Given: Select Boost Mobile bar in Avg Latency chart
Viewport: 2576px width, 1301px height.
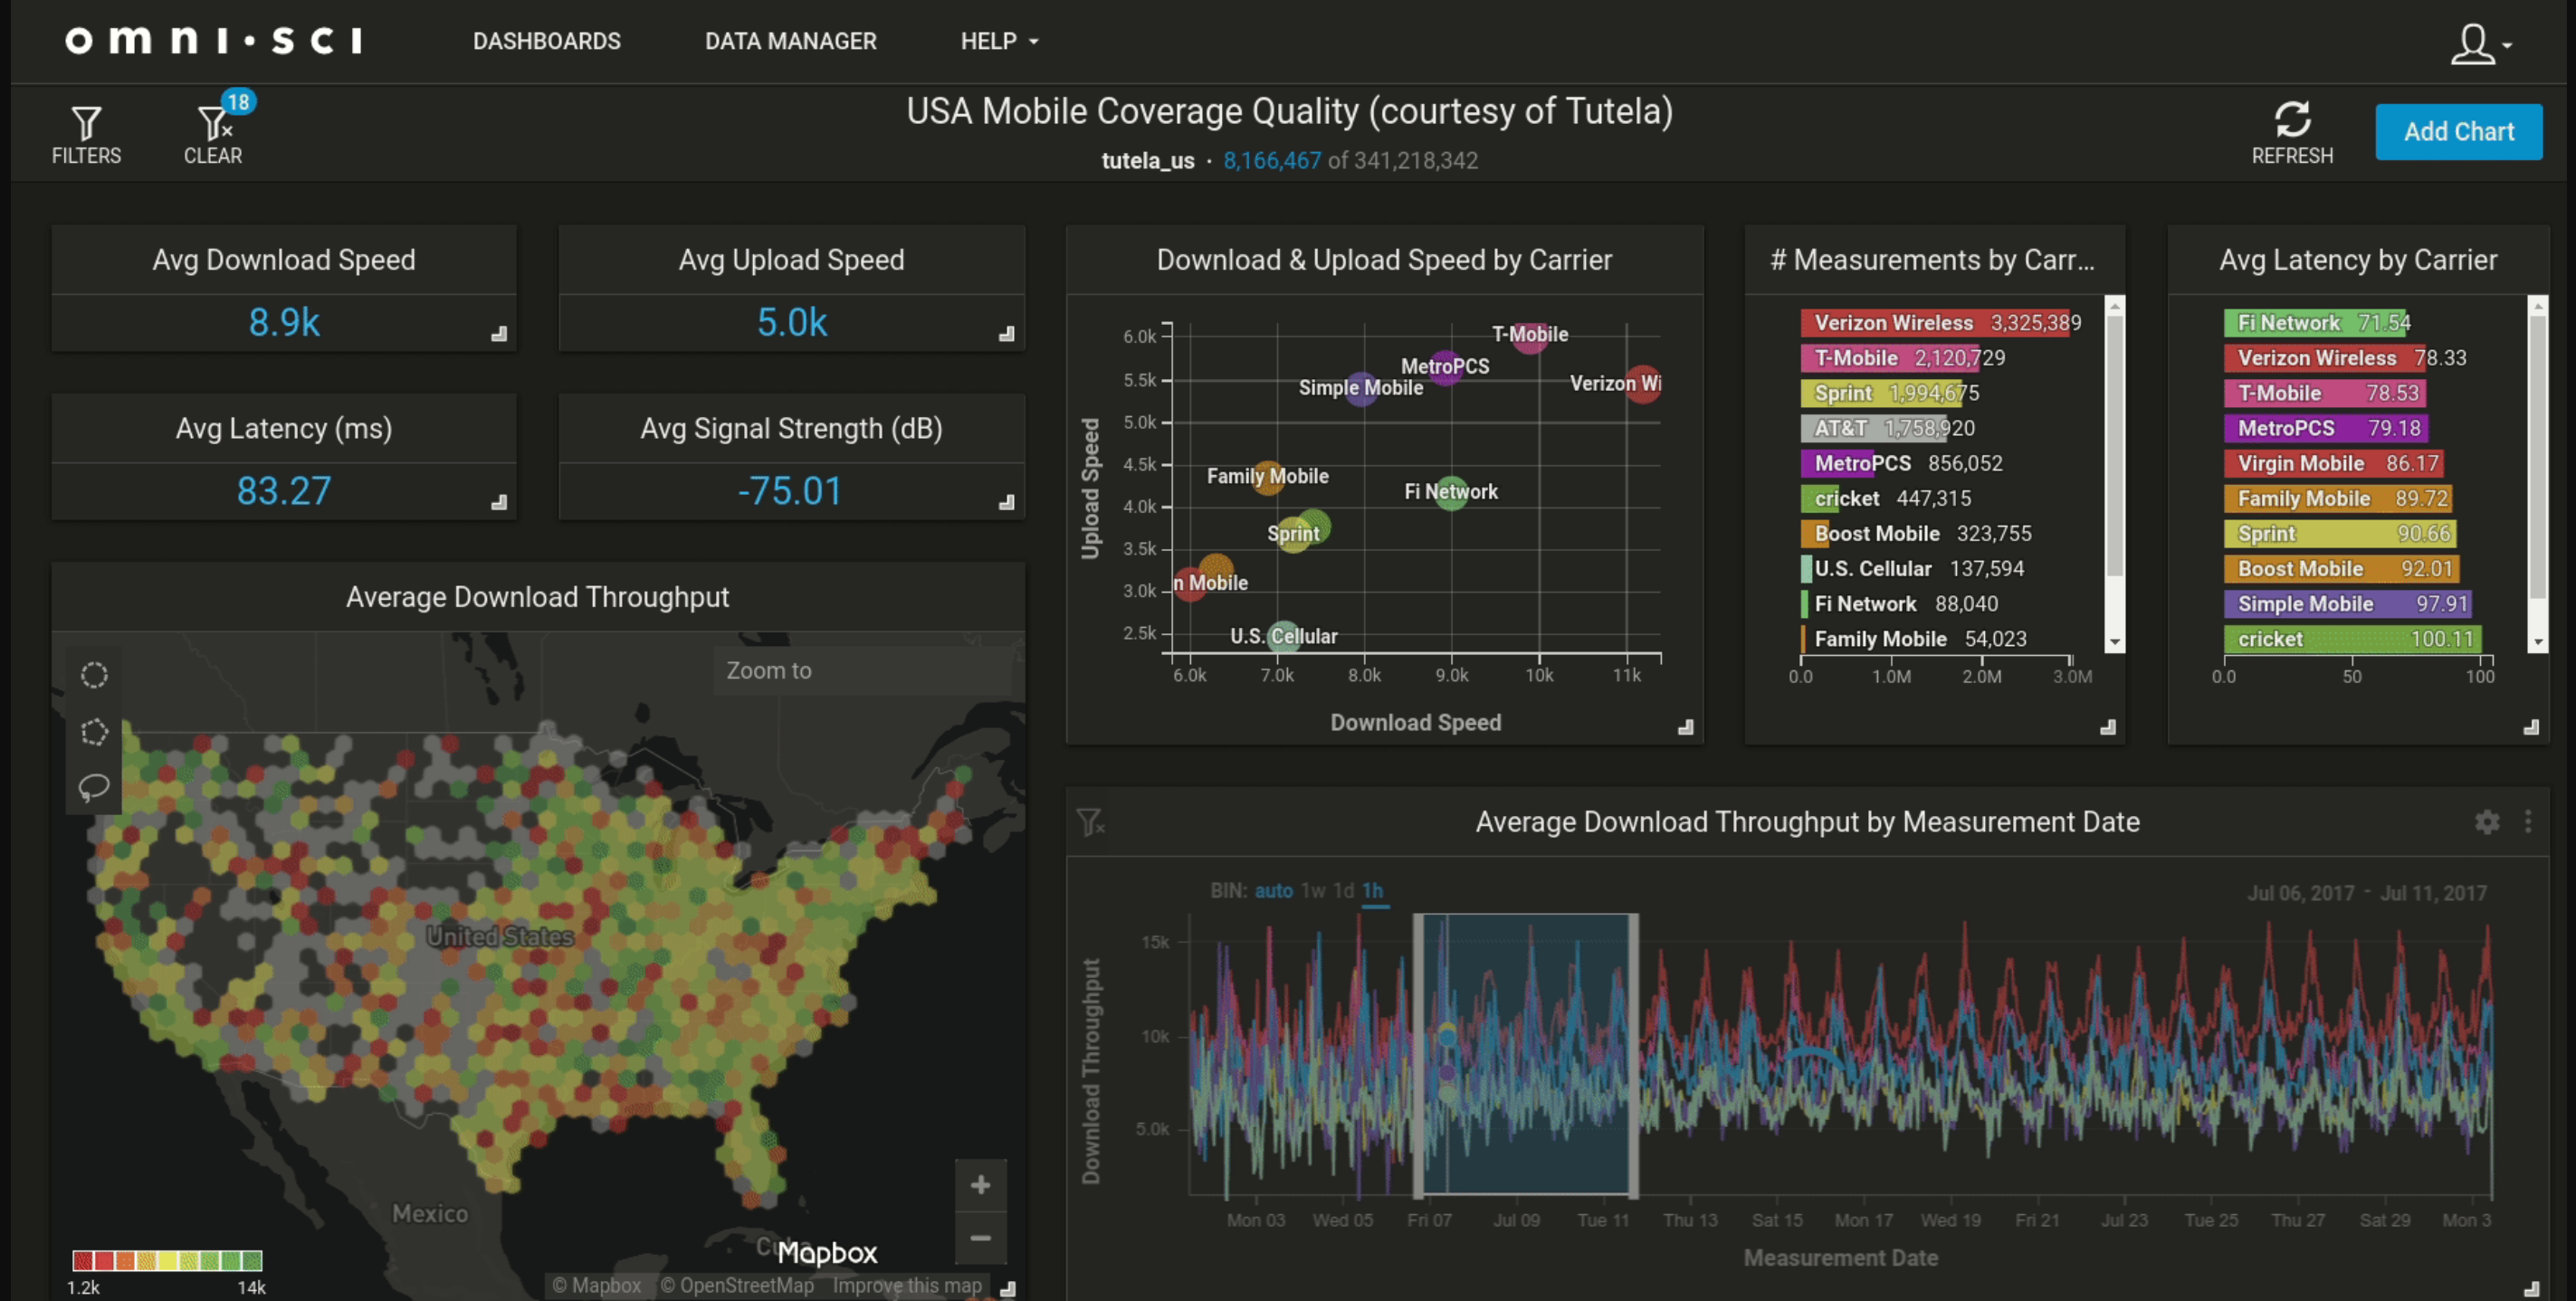Looking at the screenshot, I should coord(2341,568).
